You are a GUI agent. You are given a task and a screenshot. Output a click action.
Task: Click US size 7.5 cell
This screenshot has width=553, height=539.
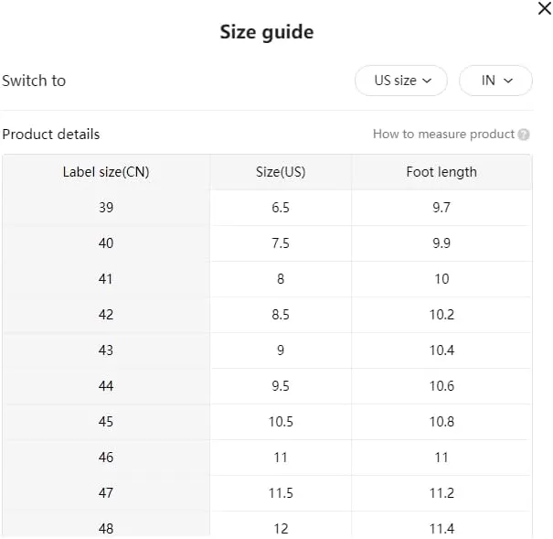(281, 243)
